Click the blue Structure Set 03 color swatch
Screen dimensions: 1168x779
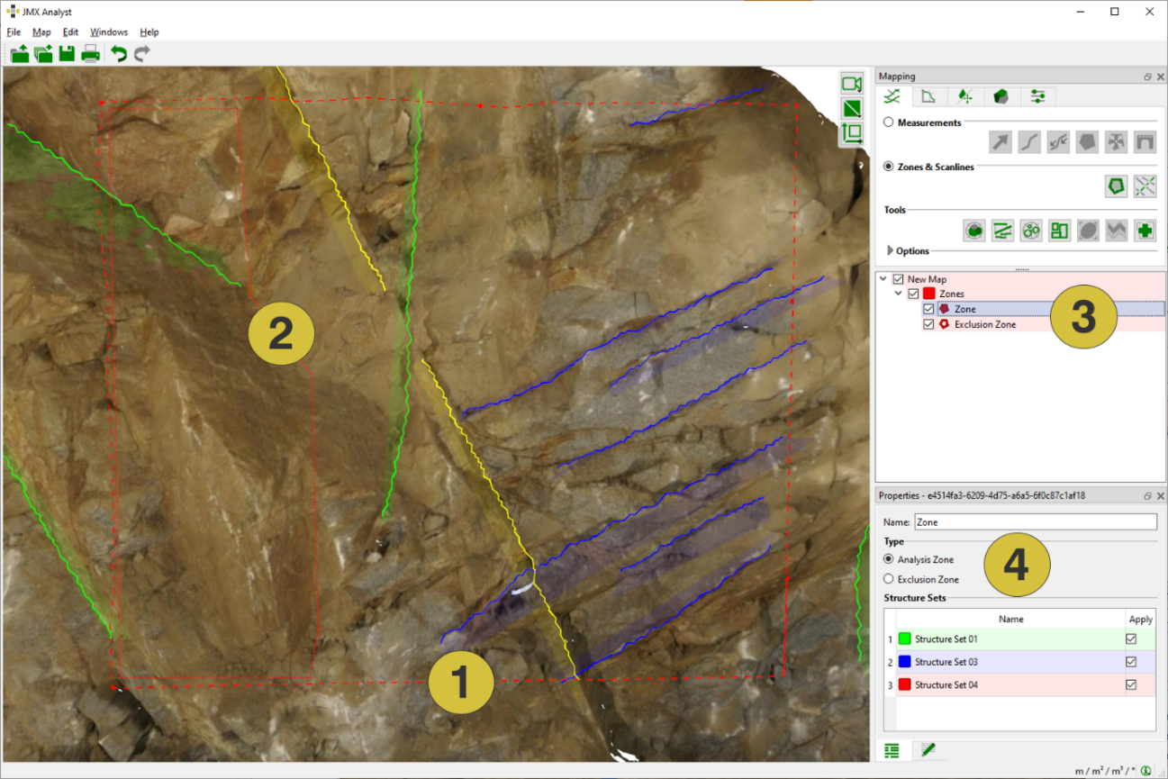(905, 662)
